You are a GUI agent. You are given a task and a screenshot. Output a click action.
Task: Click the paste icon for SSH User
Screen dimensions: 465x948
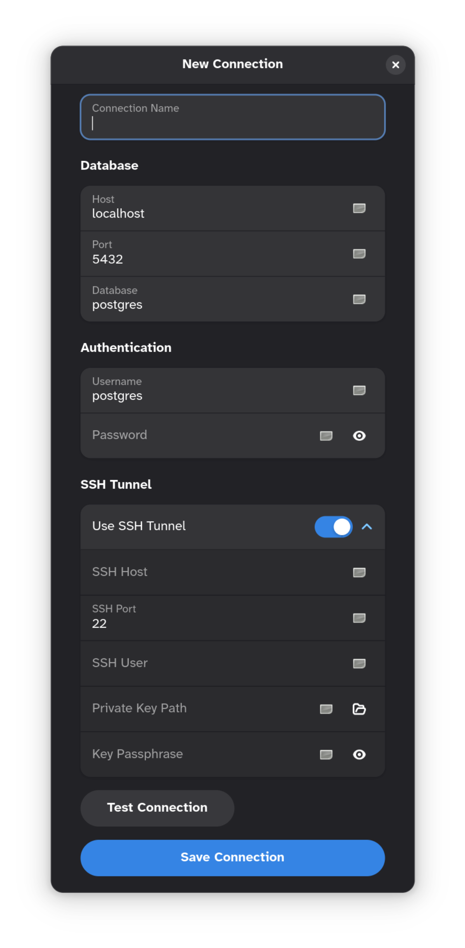coord(359,663)
